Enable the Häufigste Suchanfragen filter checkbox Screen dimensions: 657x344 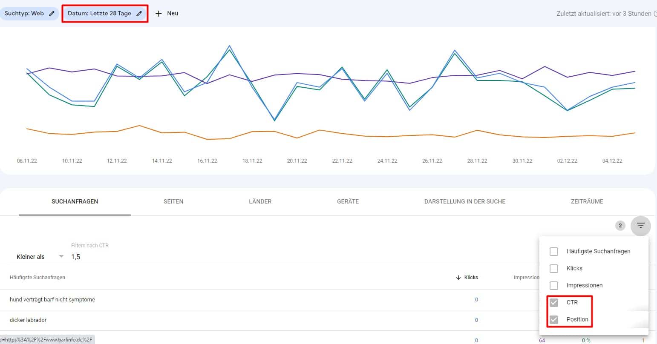click(554, 252)
